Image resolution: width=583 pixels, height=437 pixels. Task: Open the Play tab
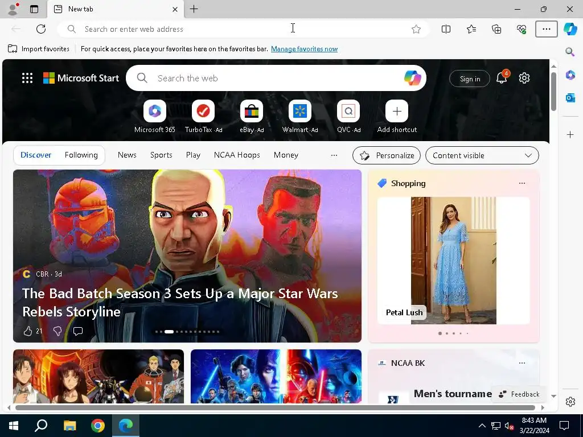(193, 155)
